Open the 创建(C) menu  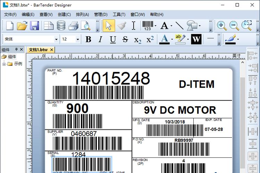pyautogui.click(x=64, y=15)
